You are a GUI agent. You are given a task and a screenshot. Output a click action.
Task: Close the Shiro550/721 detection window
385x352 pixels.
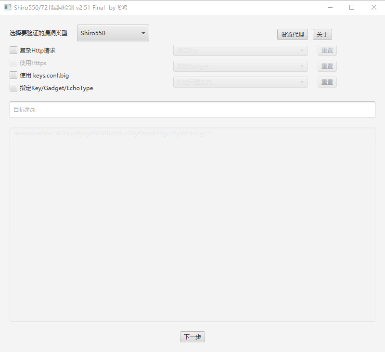[374, 7]
